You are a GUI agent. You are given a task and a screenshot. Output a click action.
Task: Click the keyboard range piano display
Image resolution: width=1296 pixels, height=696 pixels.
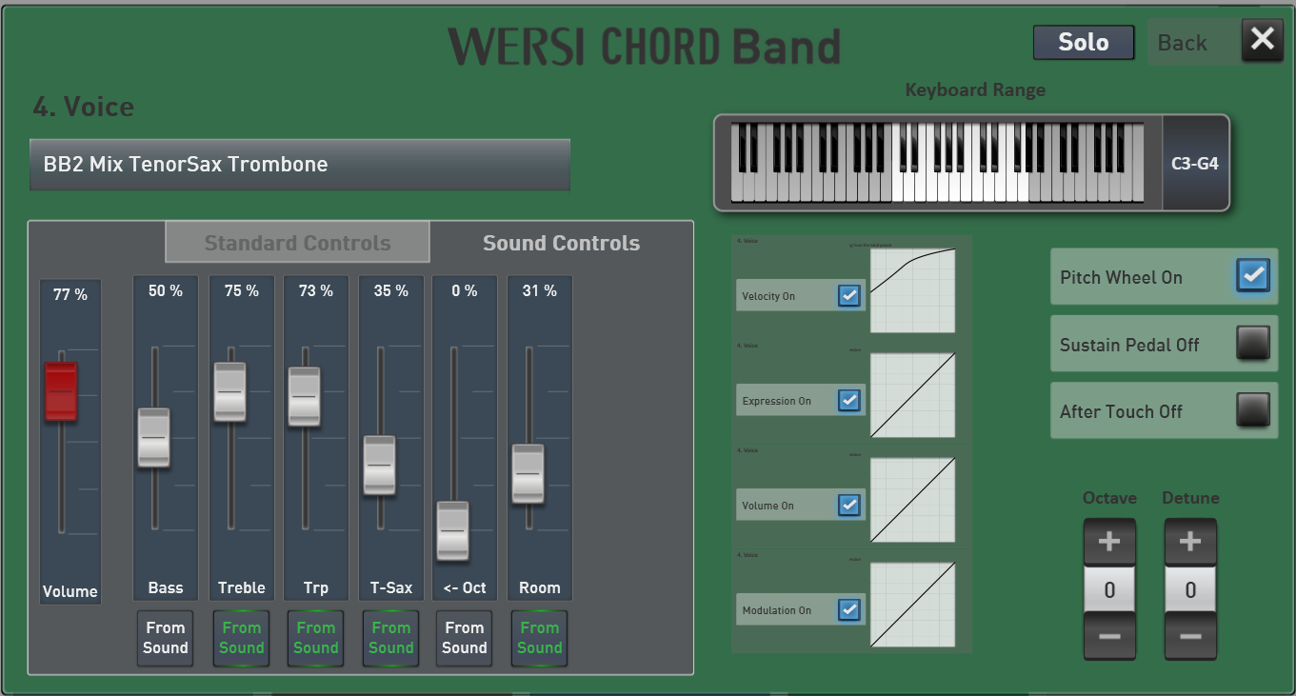(x=937, y=163)
